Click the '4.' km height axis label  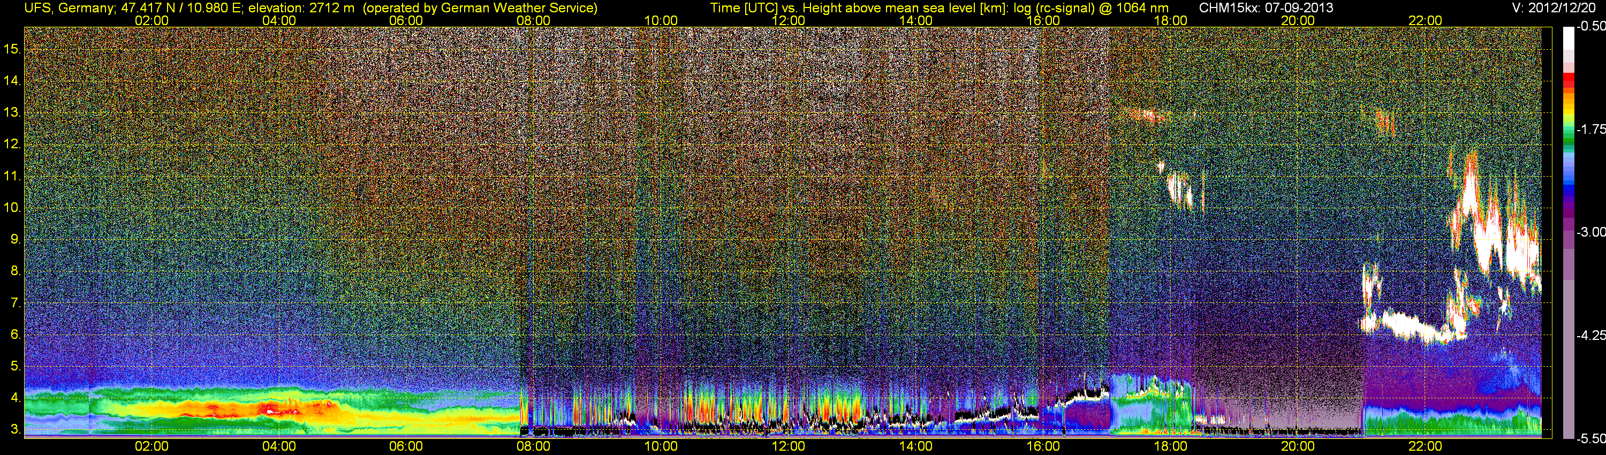click(16, 398)
